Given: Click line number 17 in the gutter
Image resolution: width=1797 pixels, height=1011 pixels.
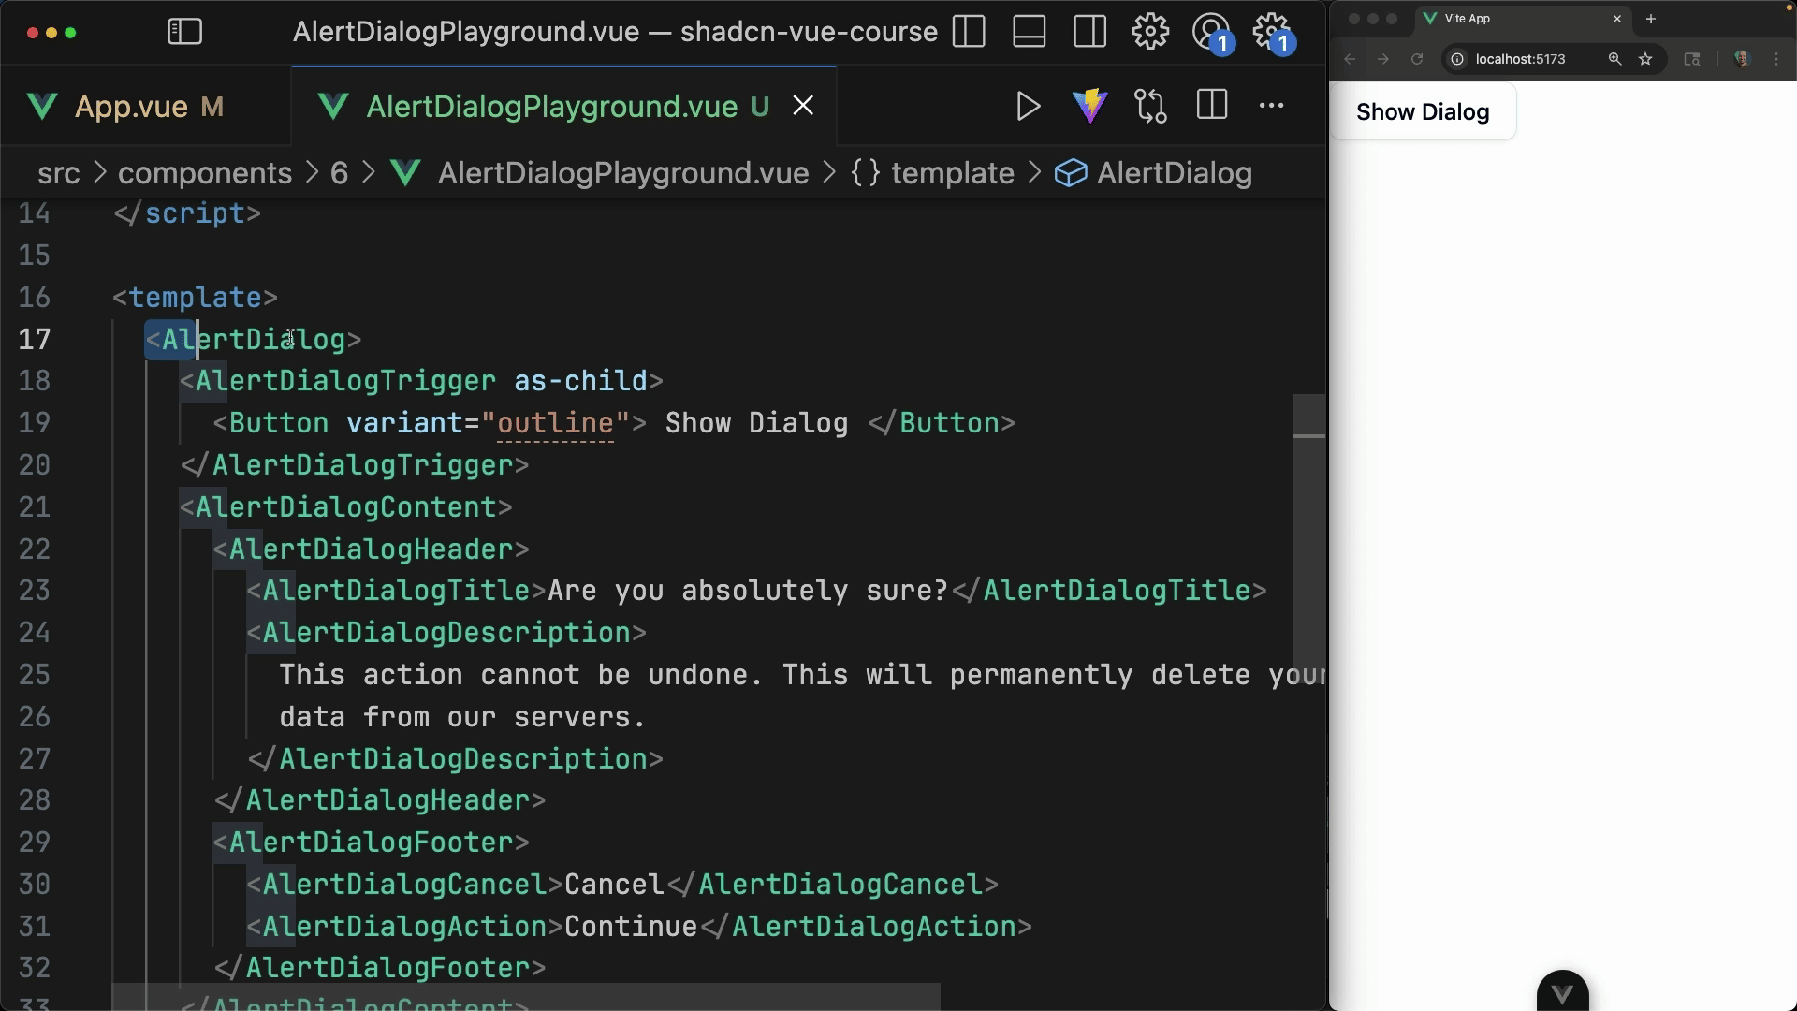Looking at the screenshot, I should coord(35,339).
